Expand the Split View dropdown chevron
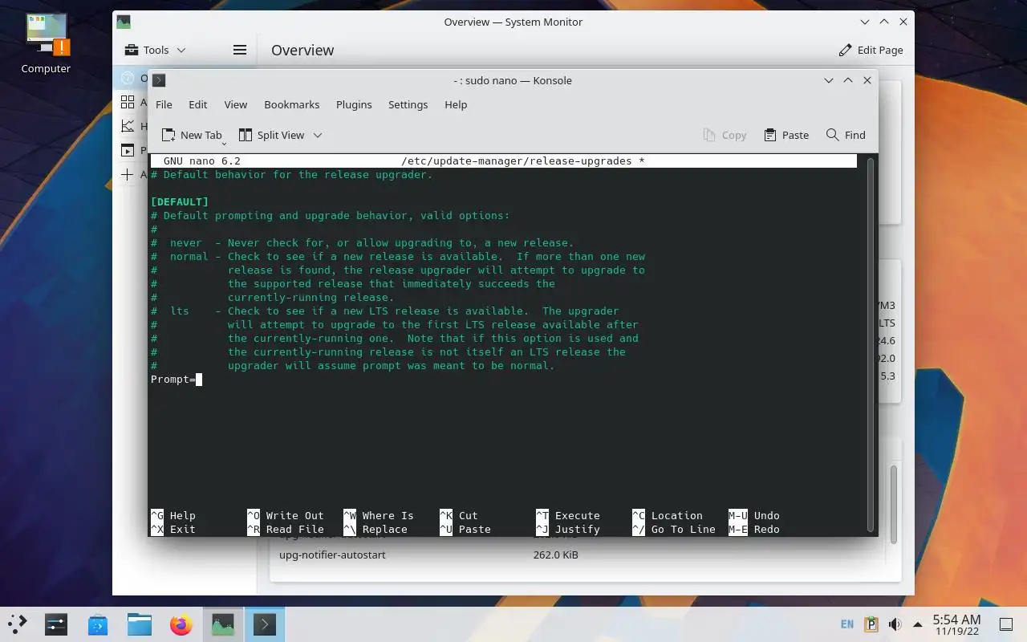The width and height of the screenshot is (1027, 642). (x=318, y=135)
